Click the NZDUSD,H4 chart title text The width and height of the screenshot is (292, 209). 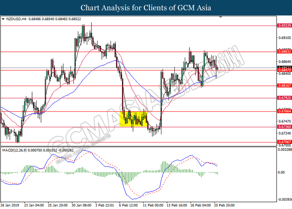click(x=16, y=19)
